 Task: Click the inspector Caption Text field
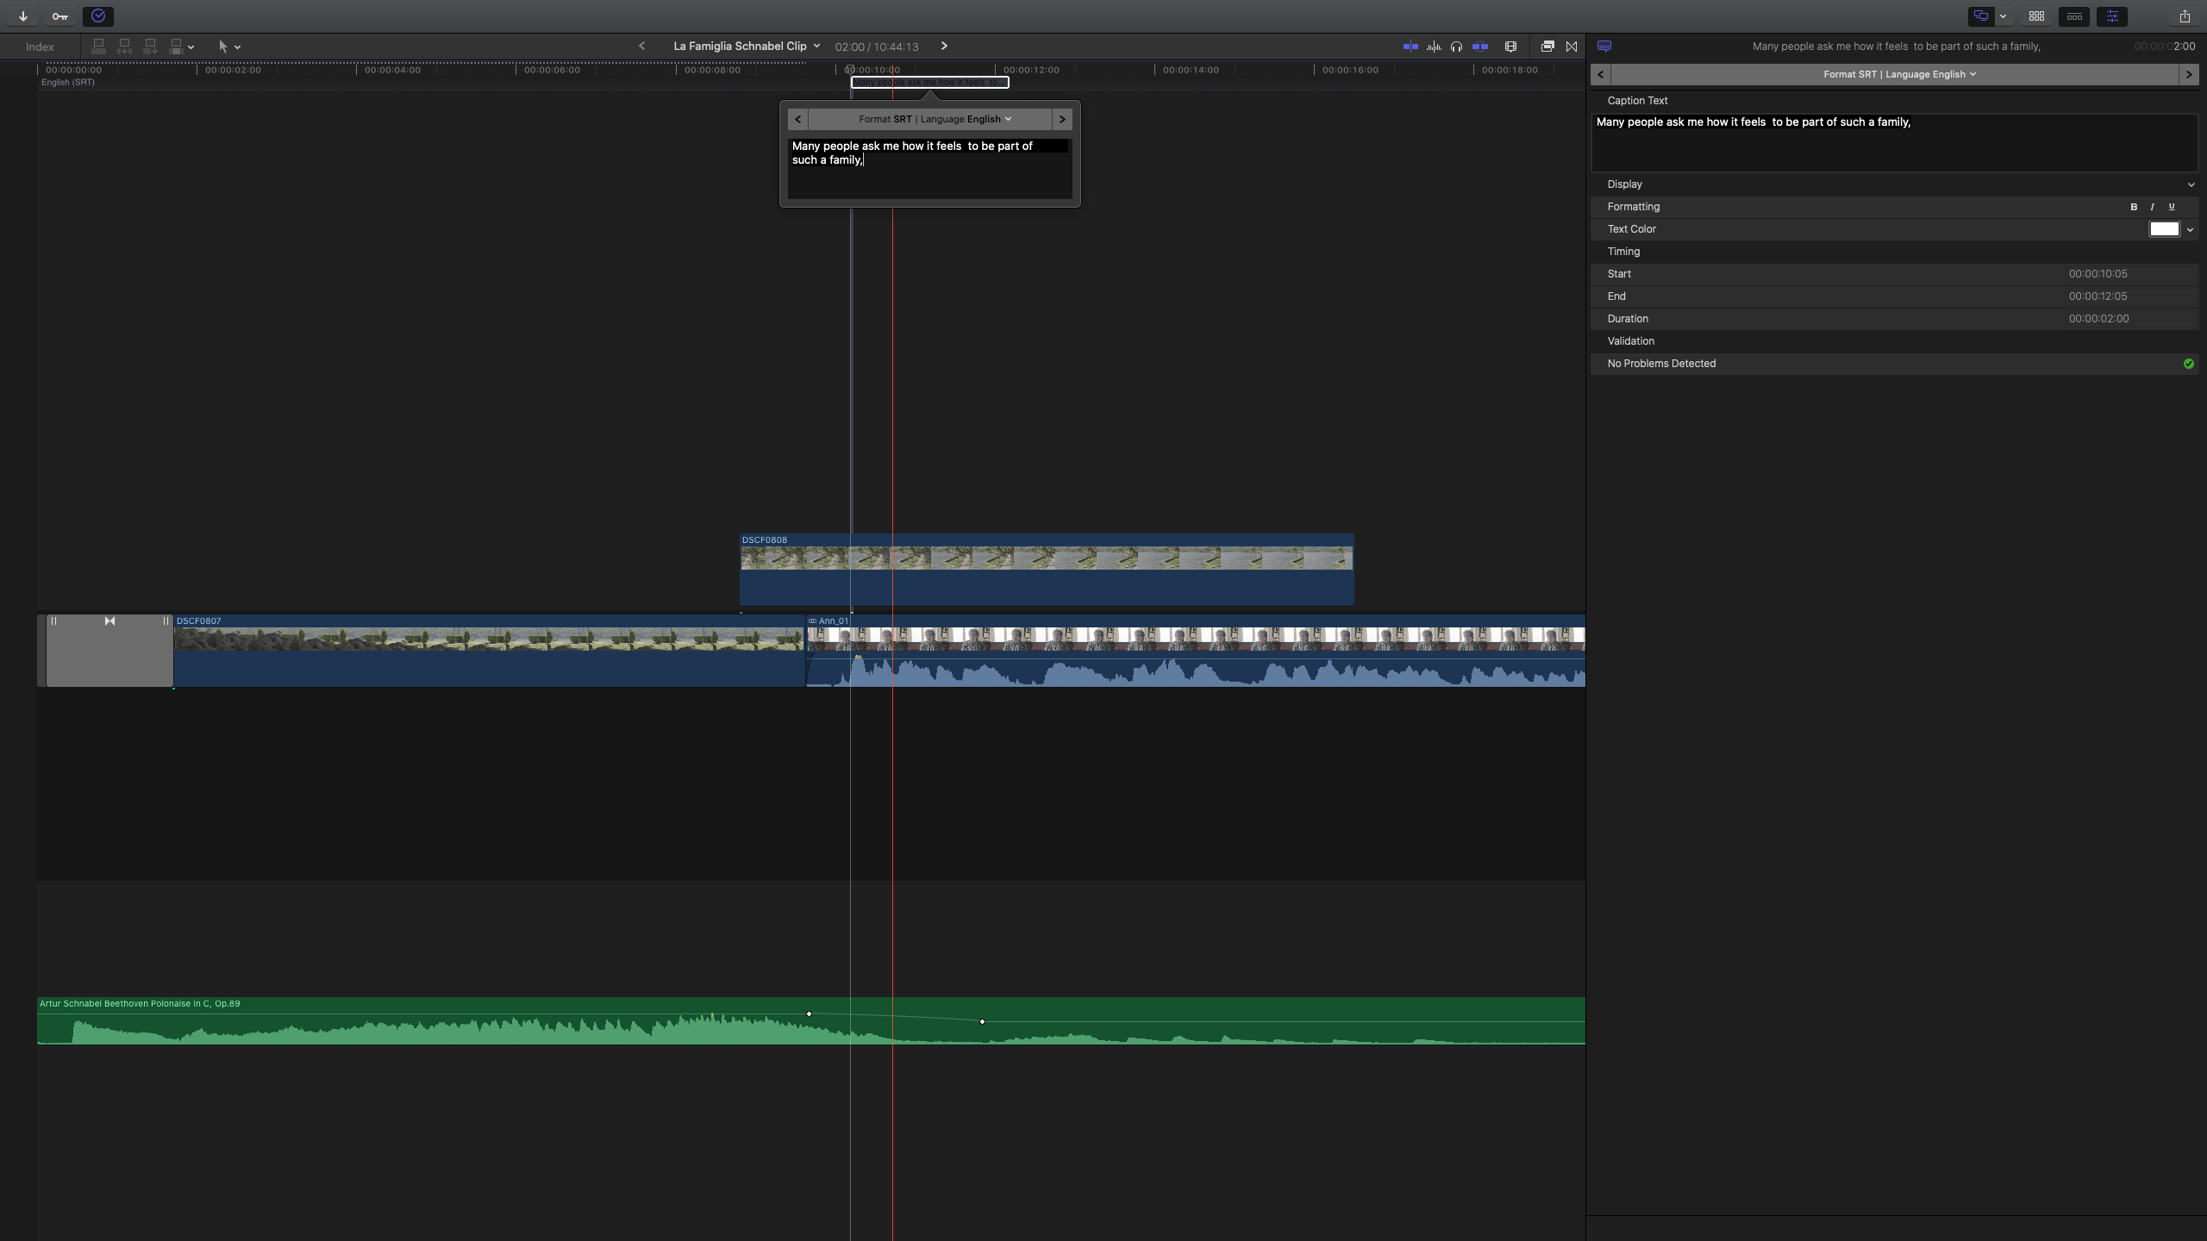[1895, 143]
